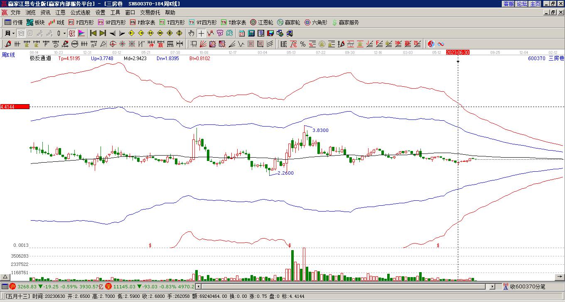
Task: Open the 板块 sector view
Action: point(36,22)
